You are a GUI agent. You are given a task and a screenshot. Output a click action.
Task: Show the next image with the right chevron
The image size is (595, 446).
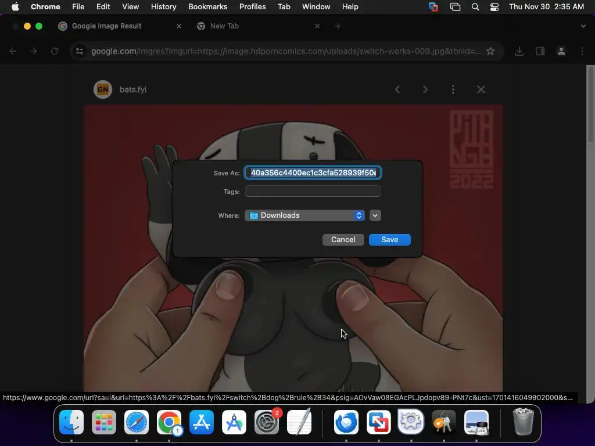click(x=425, y=89)
